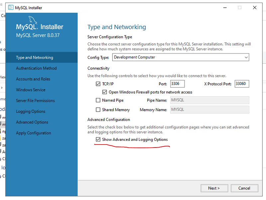Open Windows Service step
Image resolution: width=266 pixels, height=200 pixels.
(31, 90)
